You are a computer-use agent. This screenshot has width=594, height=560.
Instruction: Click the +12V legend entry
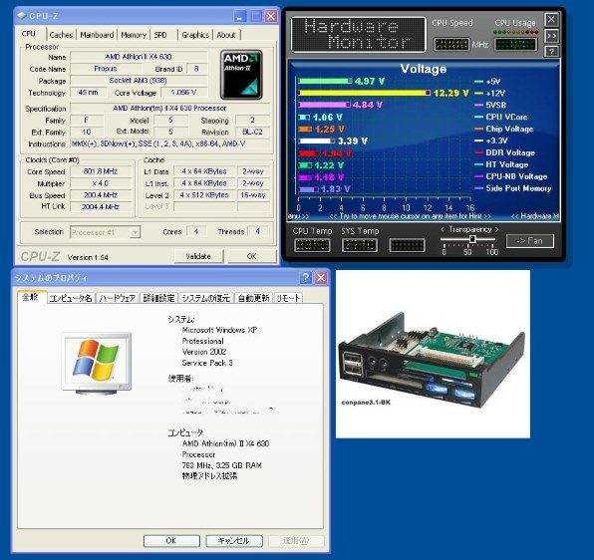[x=489, y=93]
